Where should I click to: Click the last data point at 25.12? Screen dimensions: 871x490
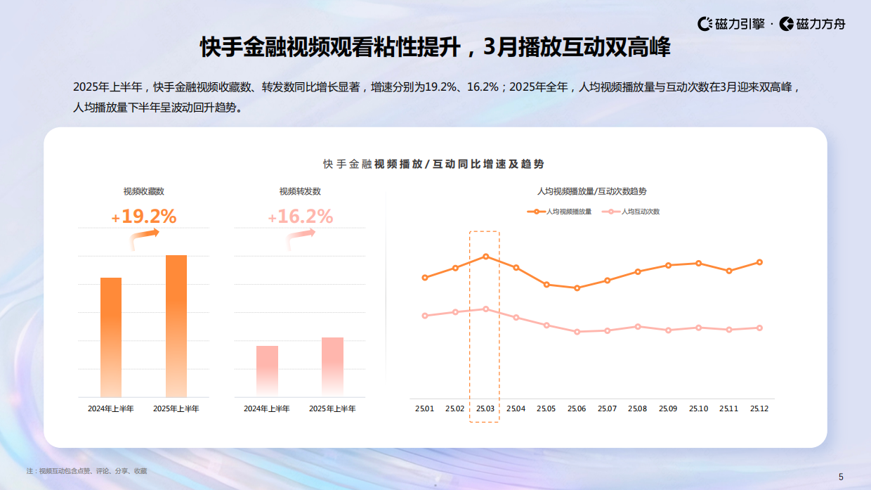[759, 261]
